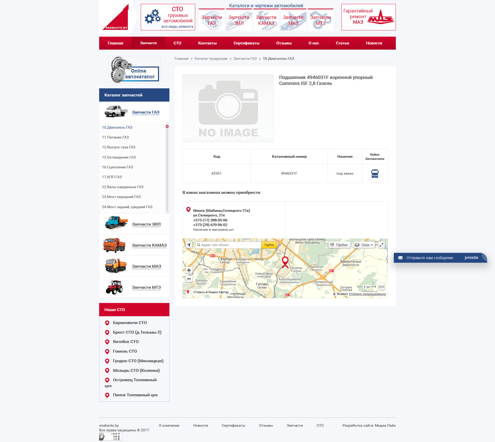Click the Запчасти ЗИЛ sidebar link

point(146,224)
